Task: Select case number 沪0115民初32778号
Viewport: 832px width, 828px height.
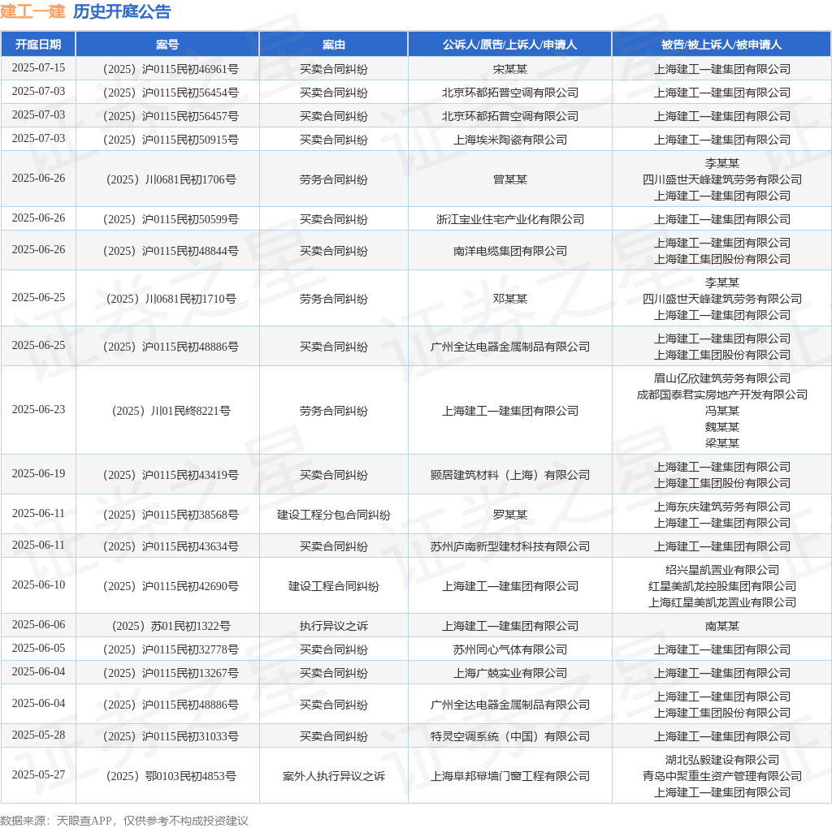Action: (x=171, y=650)
